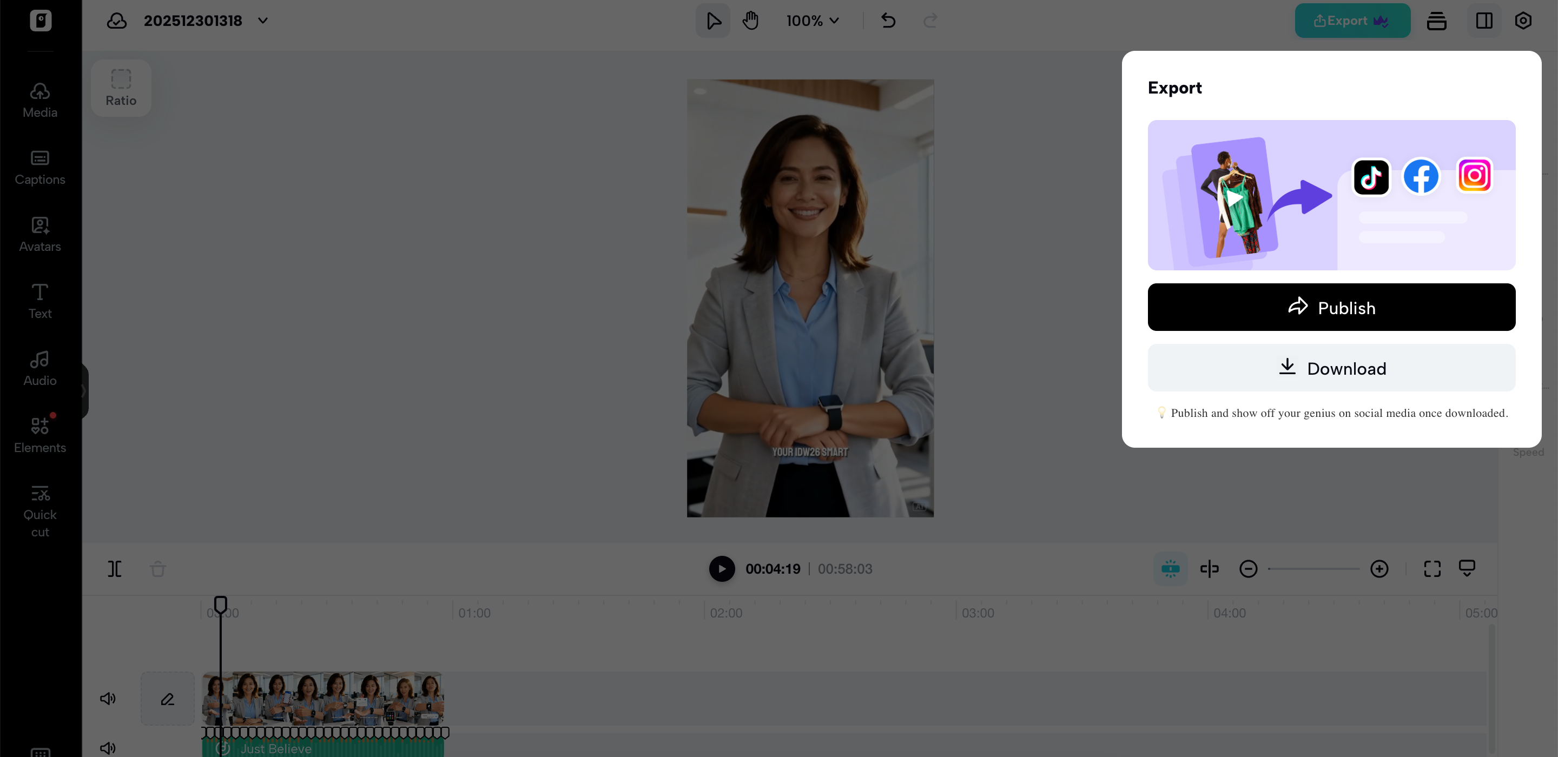1558x757 pixels.
Task: Click the undo arrow icon
Action: click(888, 21)
